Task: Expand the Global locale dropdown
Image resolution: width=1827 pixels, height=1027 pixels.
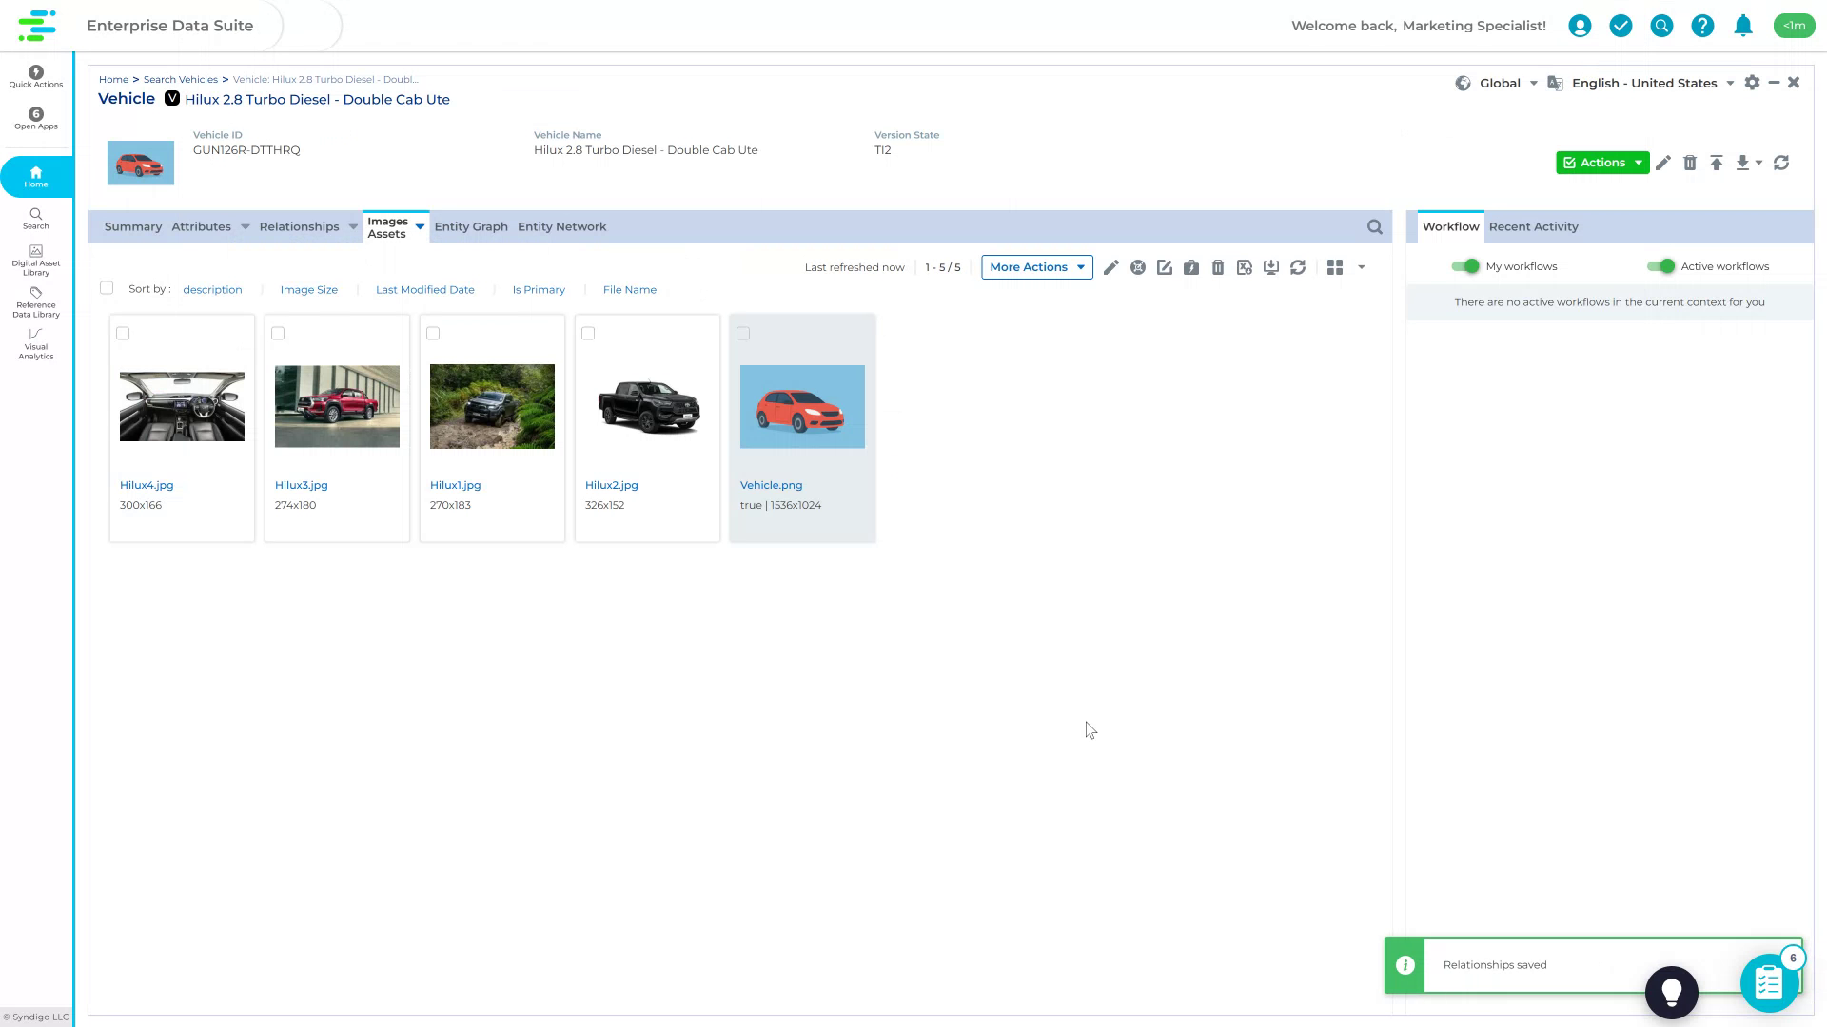Action: [1532, 83]
